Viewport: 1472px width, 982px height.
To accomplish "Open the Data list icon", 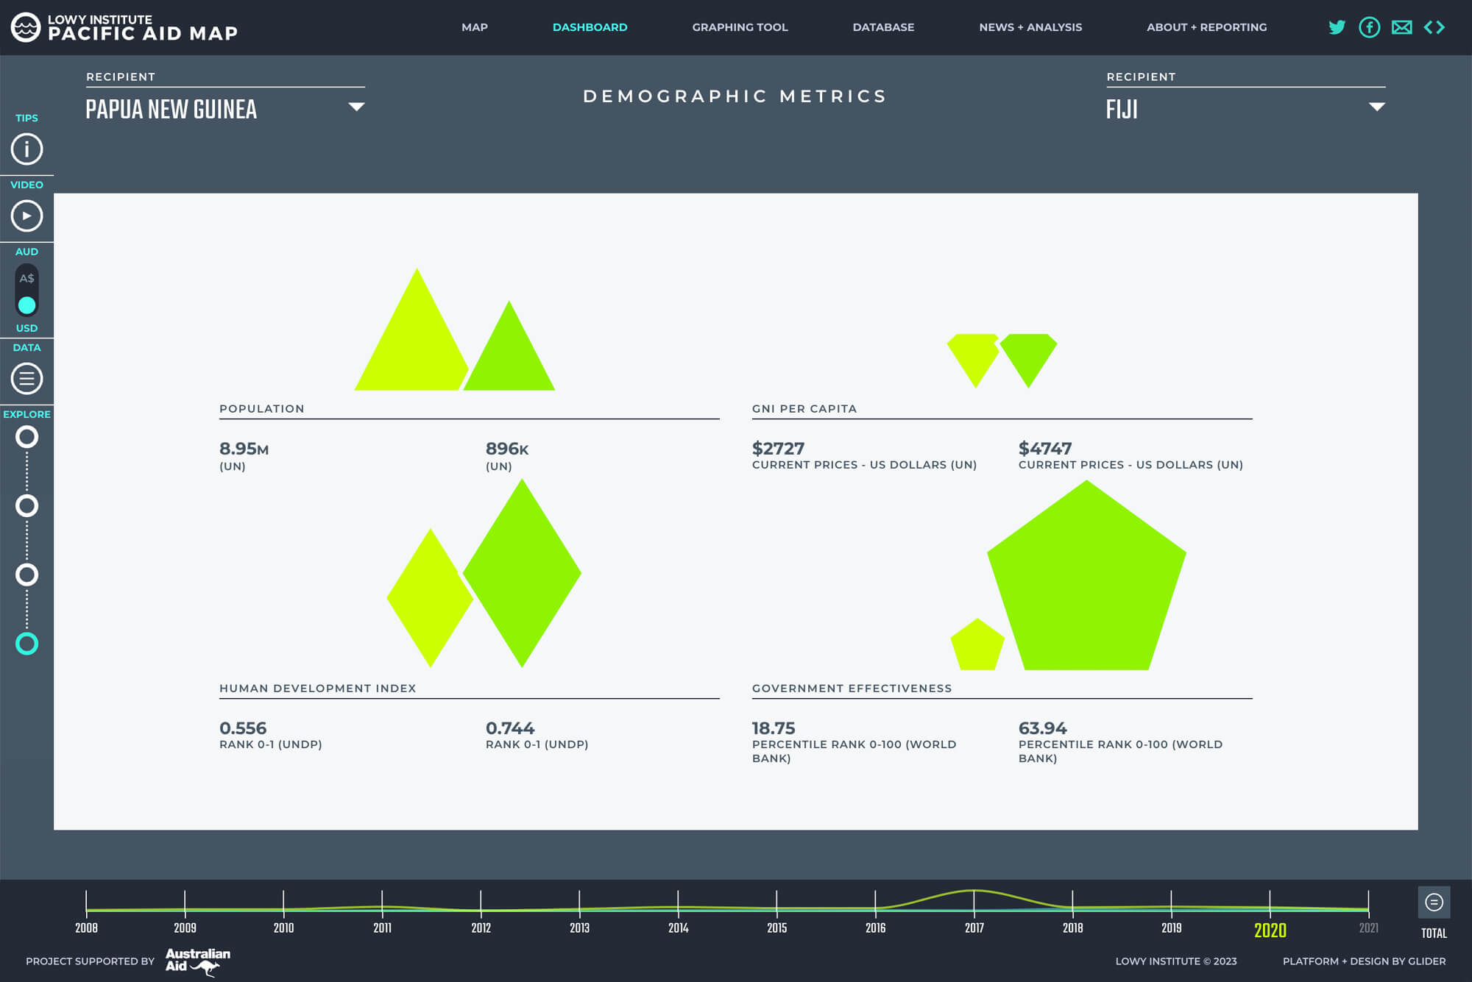I will click(x=26, y=379).
